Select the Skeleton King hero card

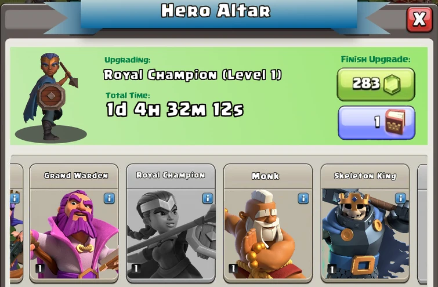(x=365, y=223)
